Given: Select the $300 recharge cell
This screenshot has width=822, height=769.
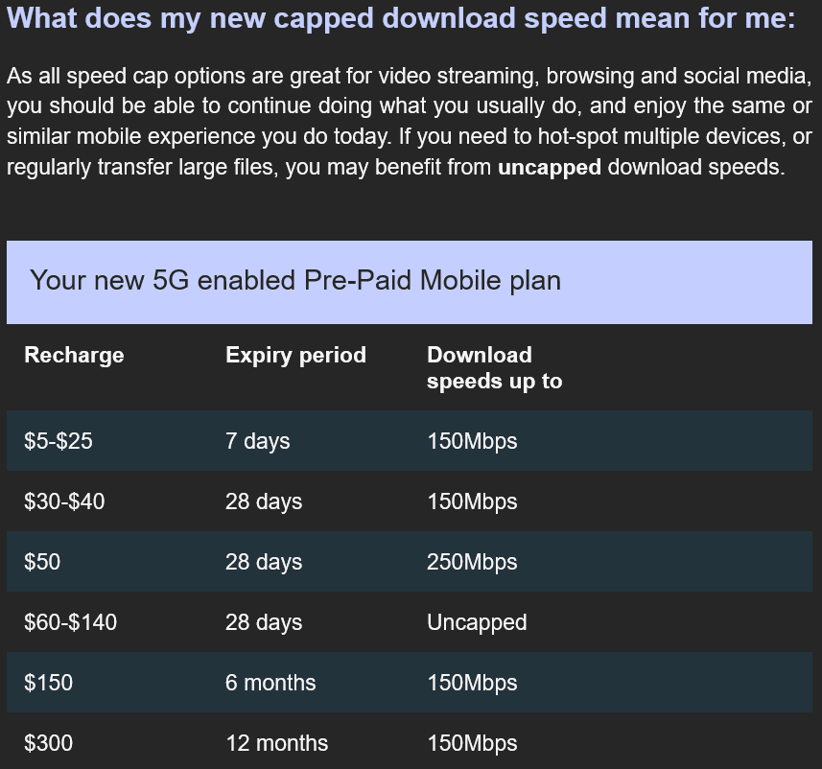Looking at the screenshot, I should (x=48, y=743).
